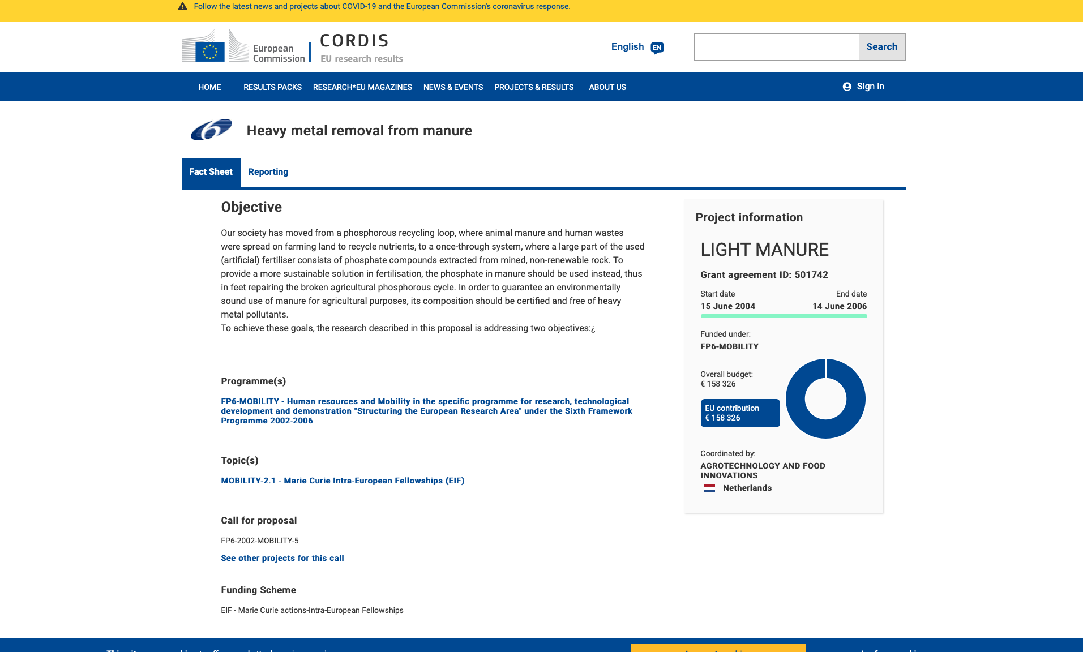Click the user account icon beside Sign in
Screen dimensions: 1083x652
click(847, 87)
